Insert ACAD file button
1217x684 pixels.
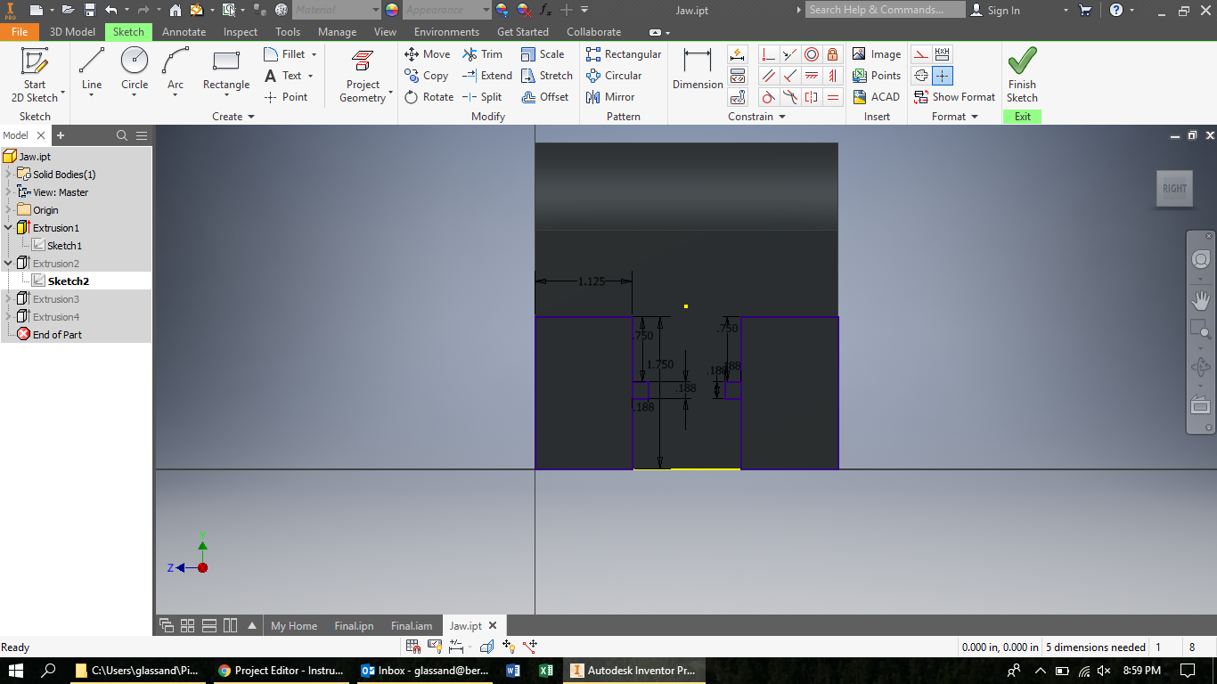[x=876, y=97]
